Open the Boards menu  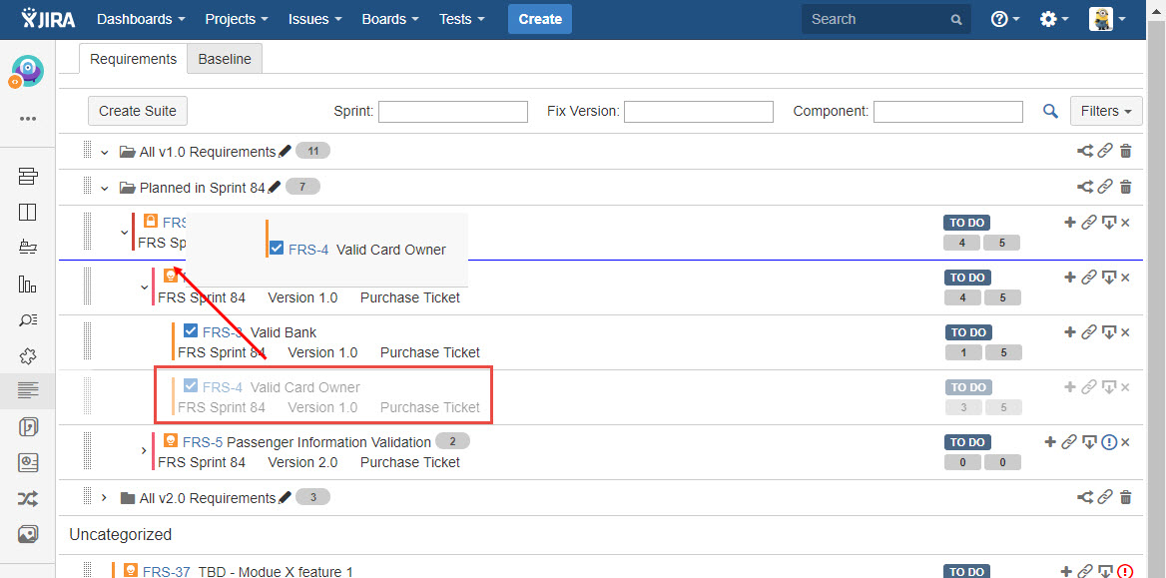coord(389,19)
